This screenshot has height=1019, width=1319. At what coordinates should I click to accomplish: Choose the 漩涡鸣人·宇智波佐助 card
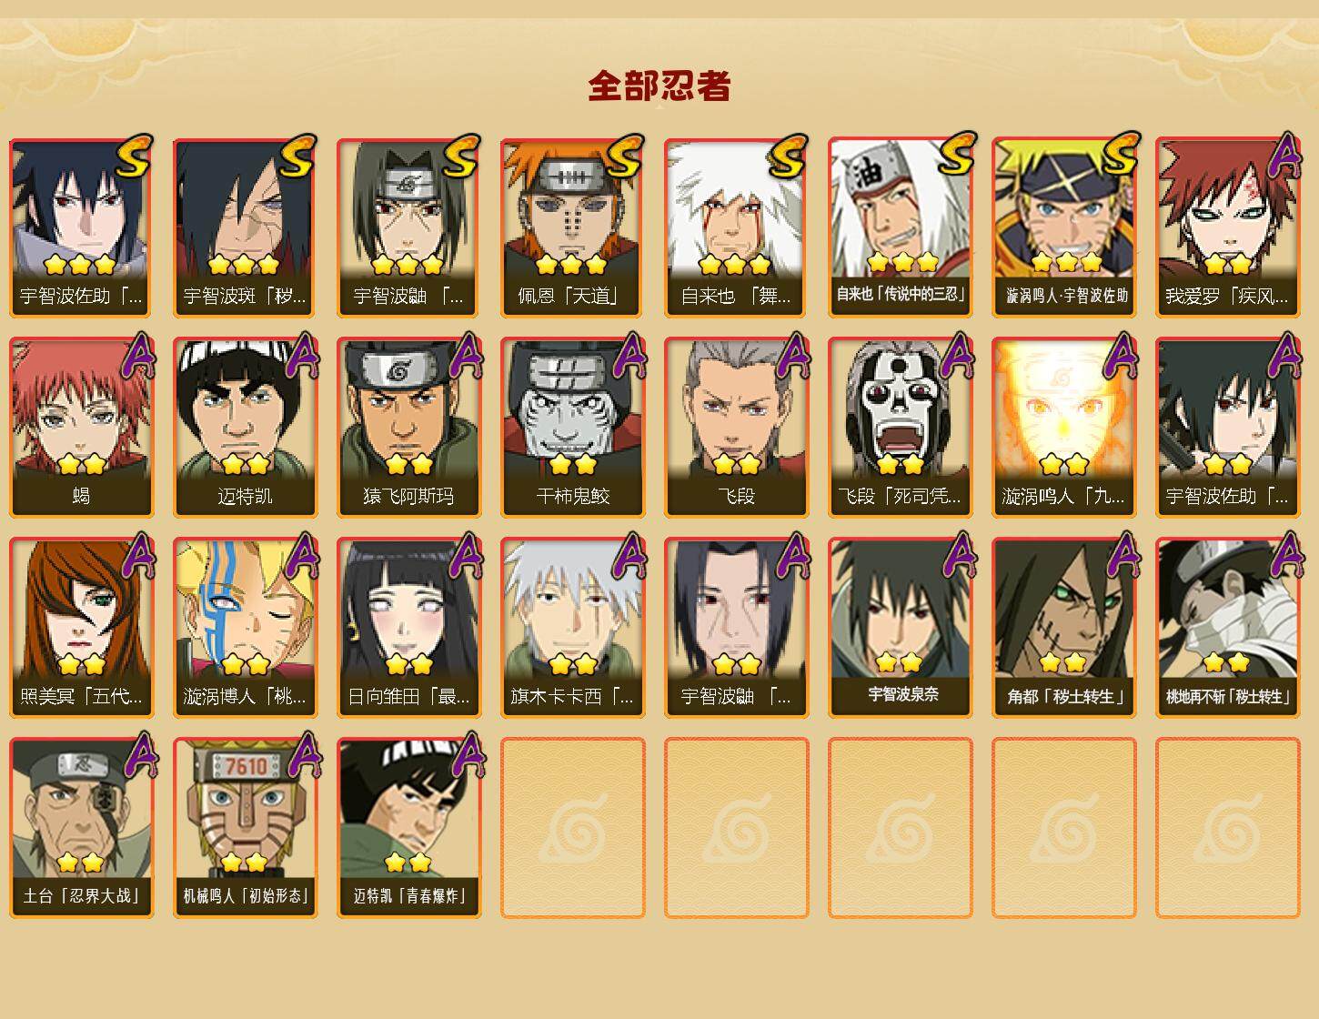click(1063, 227)
